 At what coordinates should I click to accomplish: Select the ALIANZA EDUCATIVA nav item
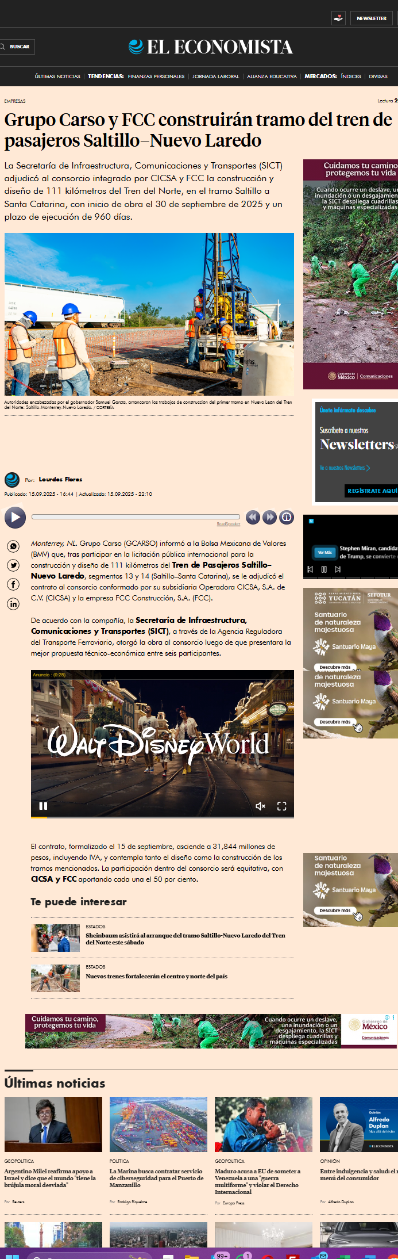pyautogui.click(x=272, y=76)
